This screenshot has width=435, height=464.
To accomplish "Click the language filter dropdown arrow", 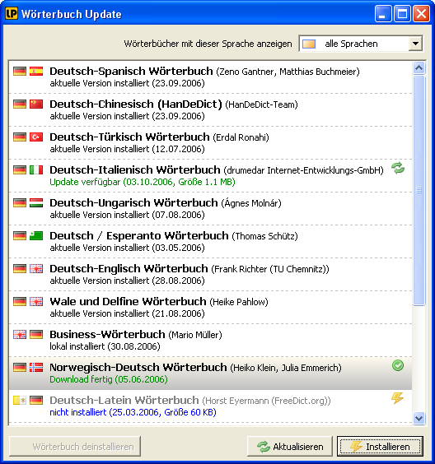I will tap(415, 44).
